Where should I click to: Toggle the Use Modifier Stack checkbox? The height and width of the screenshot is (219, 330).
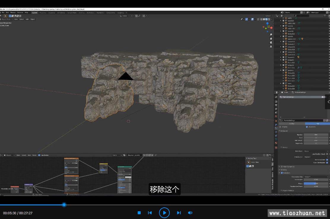tap(327, 154)
